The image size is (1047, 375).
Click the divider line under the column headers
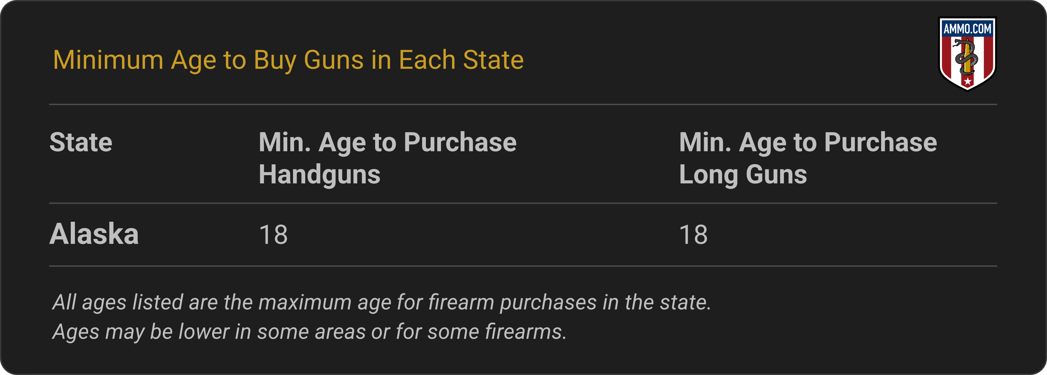523,203
